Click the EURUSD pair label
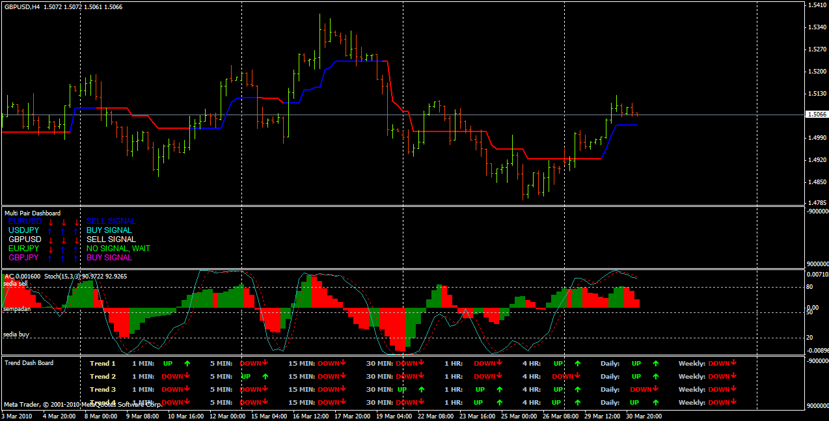The width and height of the screenshot is (829, 421). 25,221
